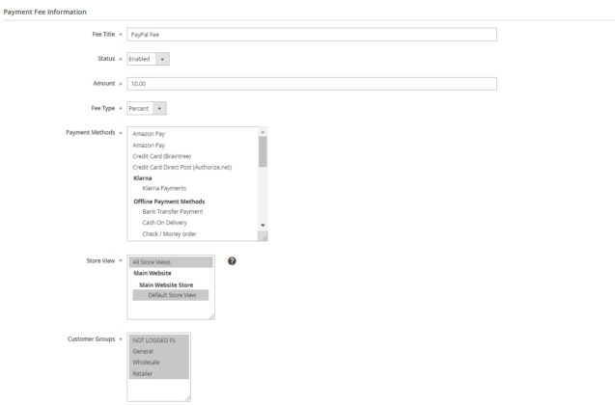Viewport: 615px width, 405px height.
Task: Select Check / Money order option
Action: point(169,233)
